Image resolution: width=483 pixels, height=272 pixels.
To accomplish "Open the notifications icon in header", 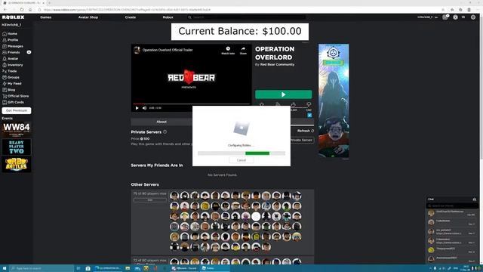I will pos(445,17).
